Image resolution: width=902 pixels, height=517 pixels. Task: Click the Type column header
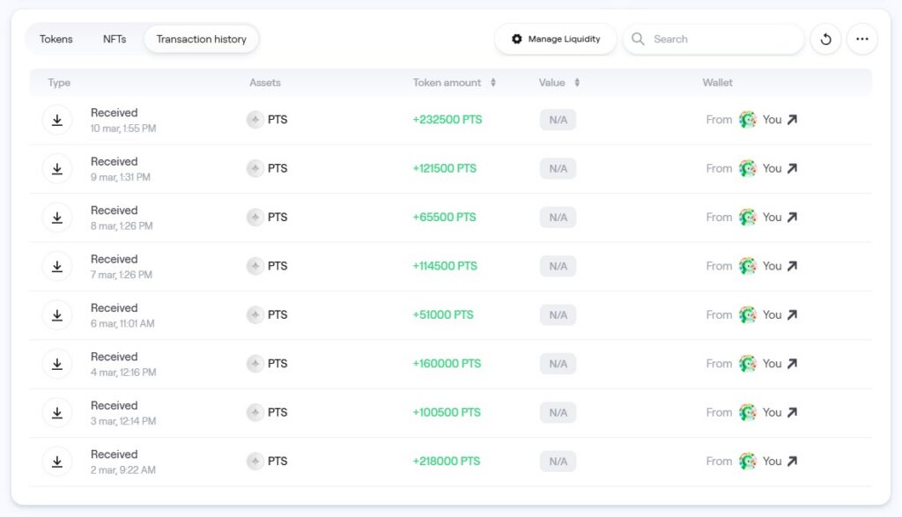tap(59, 83)
